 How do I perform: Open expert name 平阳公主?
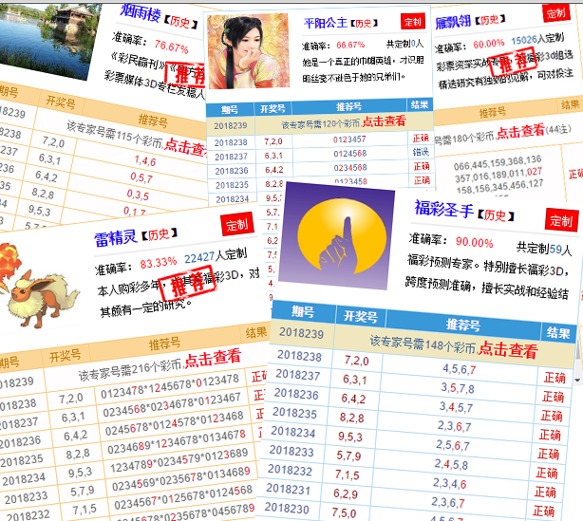[x=326, y=23]
